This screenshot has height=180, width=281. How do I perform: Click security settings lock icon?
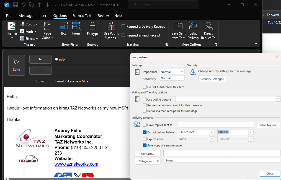pos(193,72)
